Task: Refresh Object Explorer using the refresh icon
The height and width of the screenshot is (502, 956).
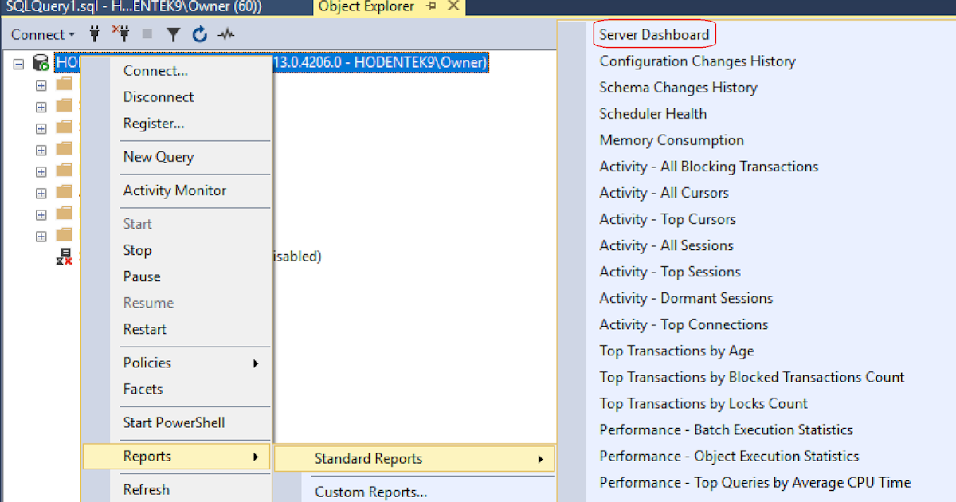Action: [199, 34]
